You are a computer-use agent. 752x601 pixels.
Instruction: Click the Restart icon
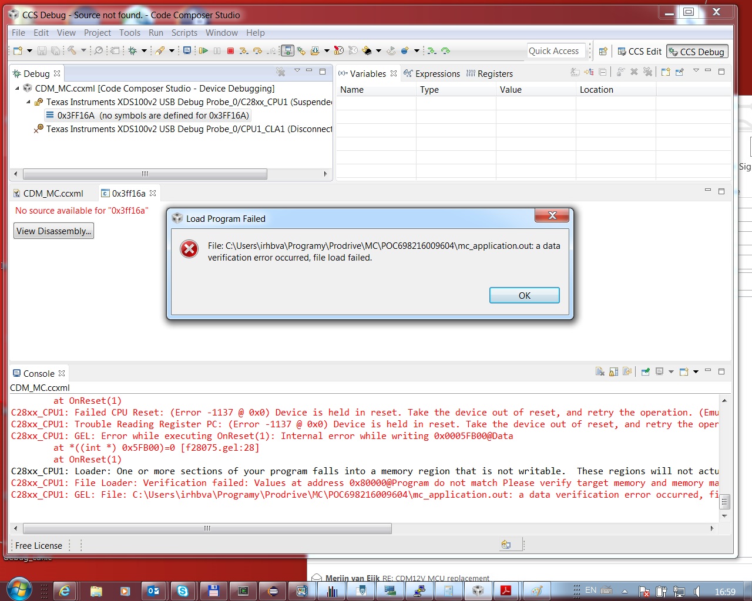tap(391, 51)
